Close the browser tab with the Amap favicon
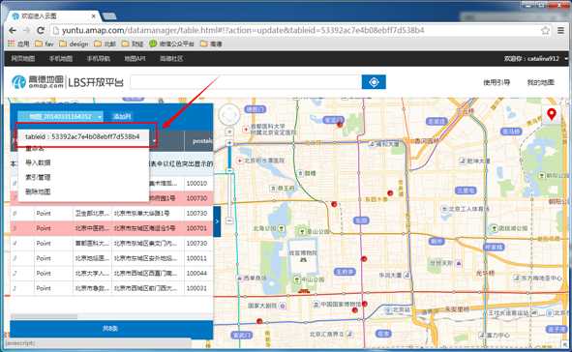This screenshot has width=572, height=352. coord(93,16)
